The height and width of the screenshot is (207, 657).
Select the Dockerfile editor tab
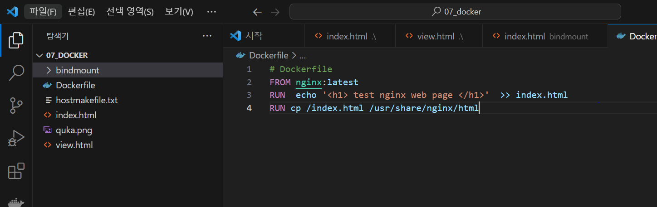tap(632, 36)
